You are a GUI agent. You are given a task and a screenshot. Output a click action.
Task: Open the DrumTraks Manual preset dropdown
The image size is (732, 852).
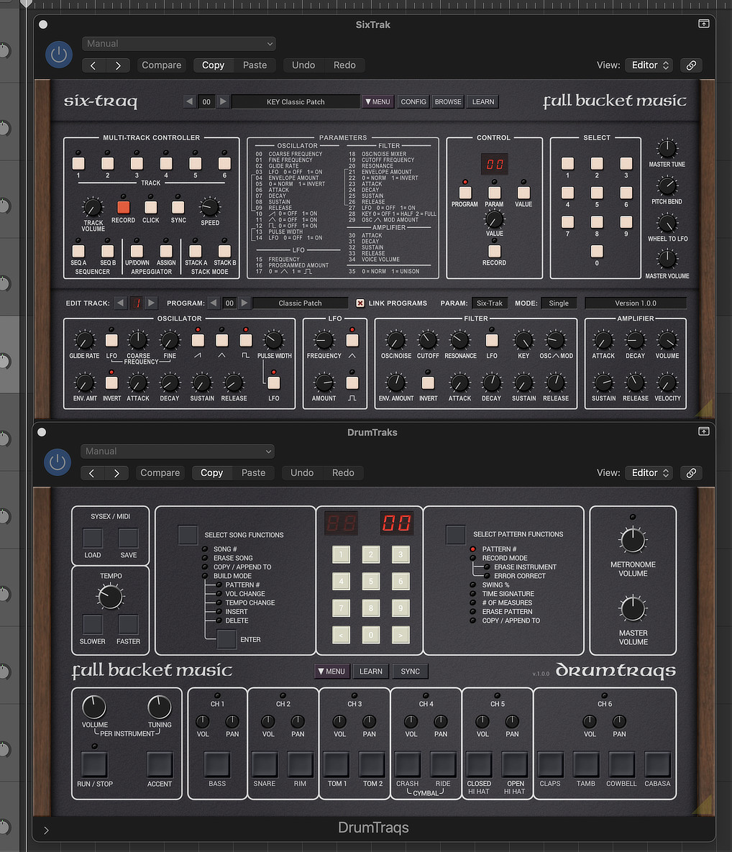177,451
